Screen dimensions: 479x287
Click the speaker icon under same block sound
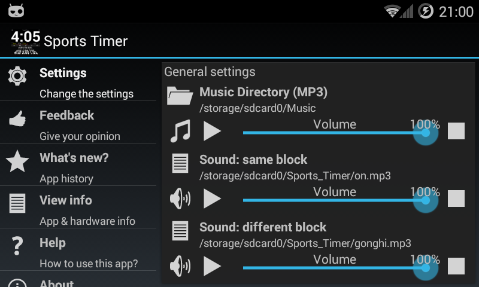180,199
